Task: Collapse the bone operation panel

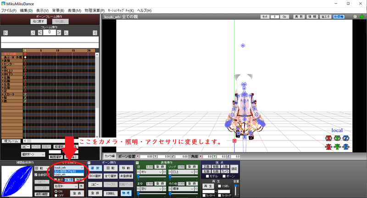Action: (89, 162)
